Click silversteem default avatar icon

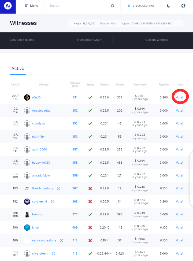point(27,253)
